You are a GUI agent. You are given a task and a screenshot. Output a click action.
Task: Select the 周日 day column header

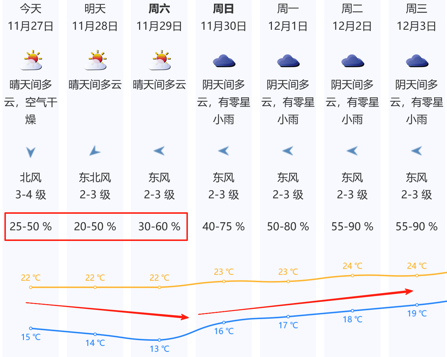coord(223,9)
